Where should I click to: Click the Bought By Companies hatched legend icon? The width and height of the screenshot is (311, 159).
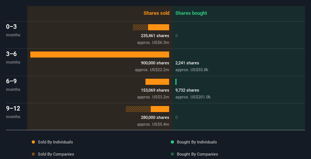pyautogui.click(x=172, y=154)
